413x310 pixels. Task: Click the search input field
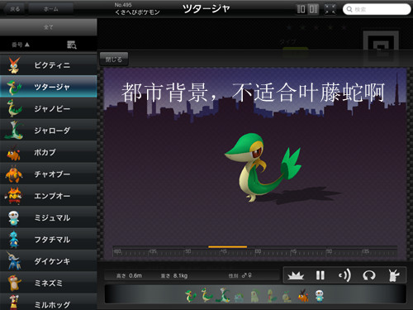377,9
